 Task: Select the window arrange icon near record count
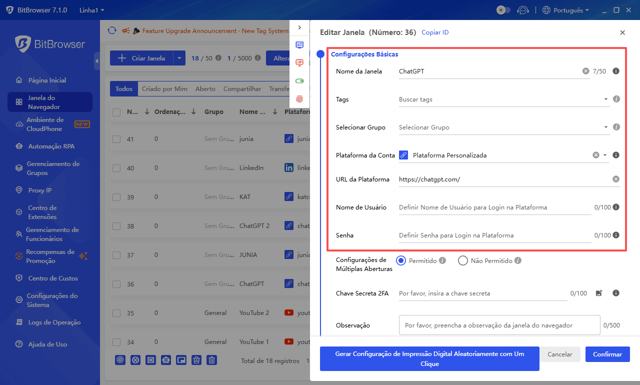[181, 360]
